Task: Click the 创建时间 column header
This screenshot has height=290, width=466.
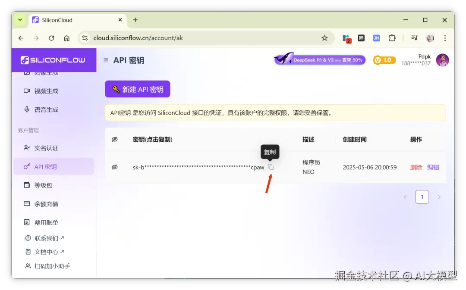Action: 355,140
